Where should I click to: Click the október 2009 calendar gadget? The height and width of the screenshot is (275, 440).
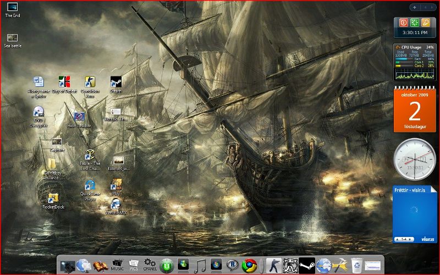tap(415, 109)
